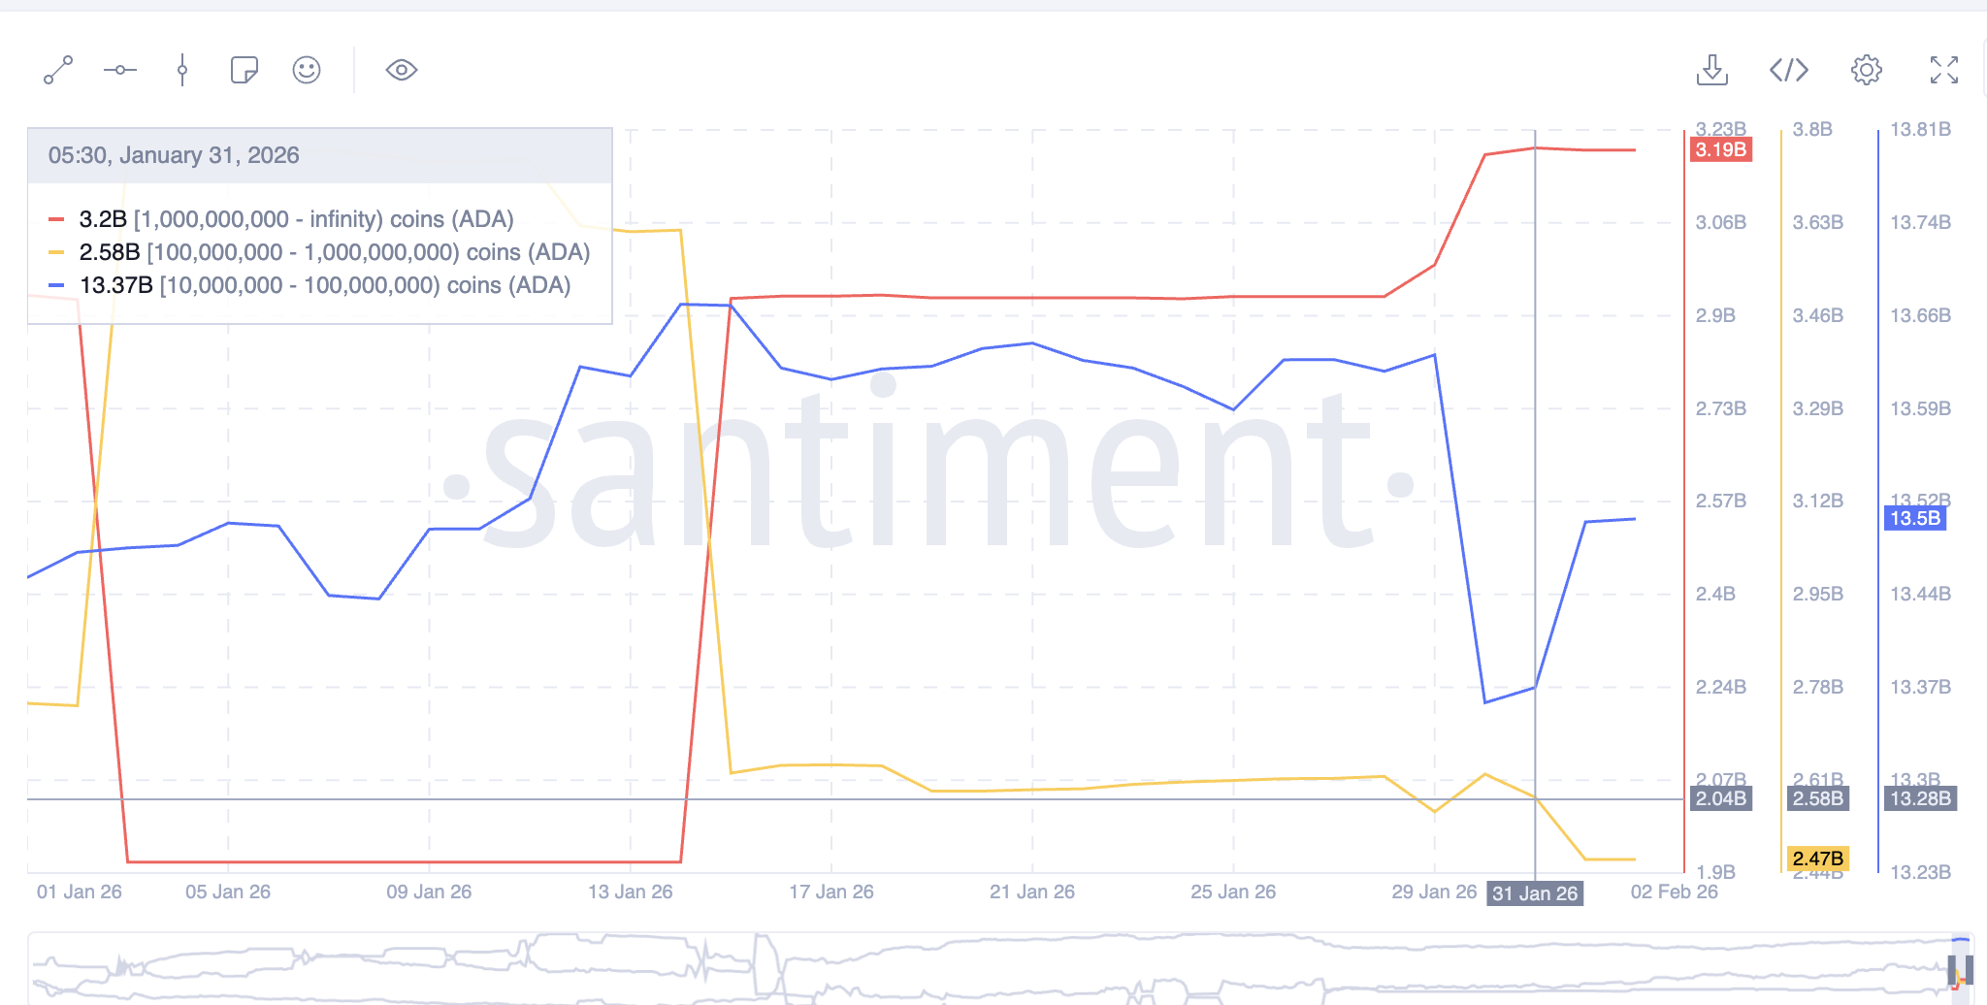Screen dimensions: 1987x1005
Task: Open the embed code dialog
Action: click(1789, 70)
